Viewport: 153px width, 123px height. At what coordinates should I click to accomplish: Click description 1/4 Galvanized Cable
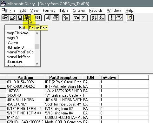coord(63,95)
